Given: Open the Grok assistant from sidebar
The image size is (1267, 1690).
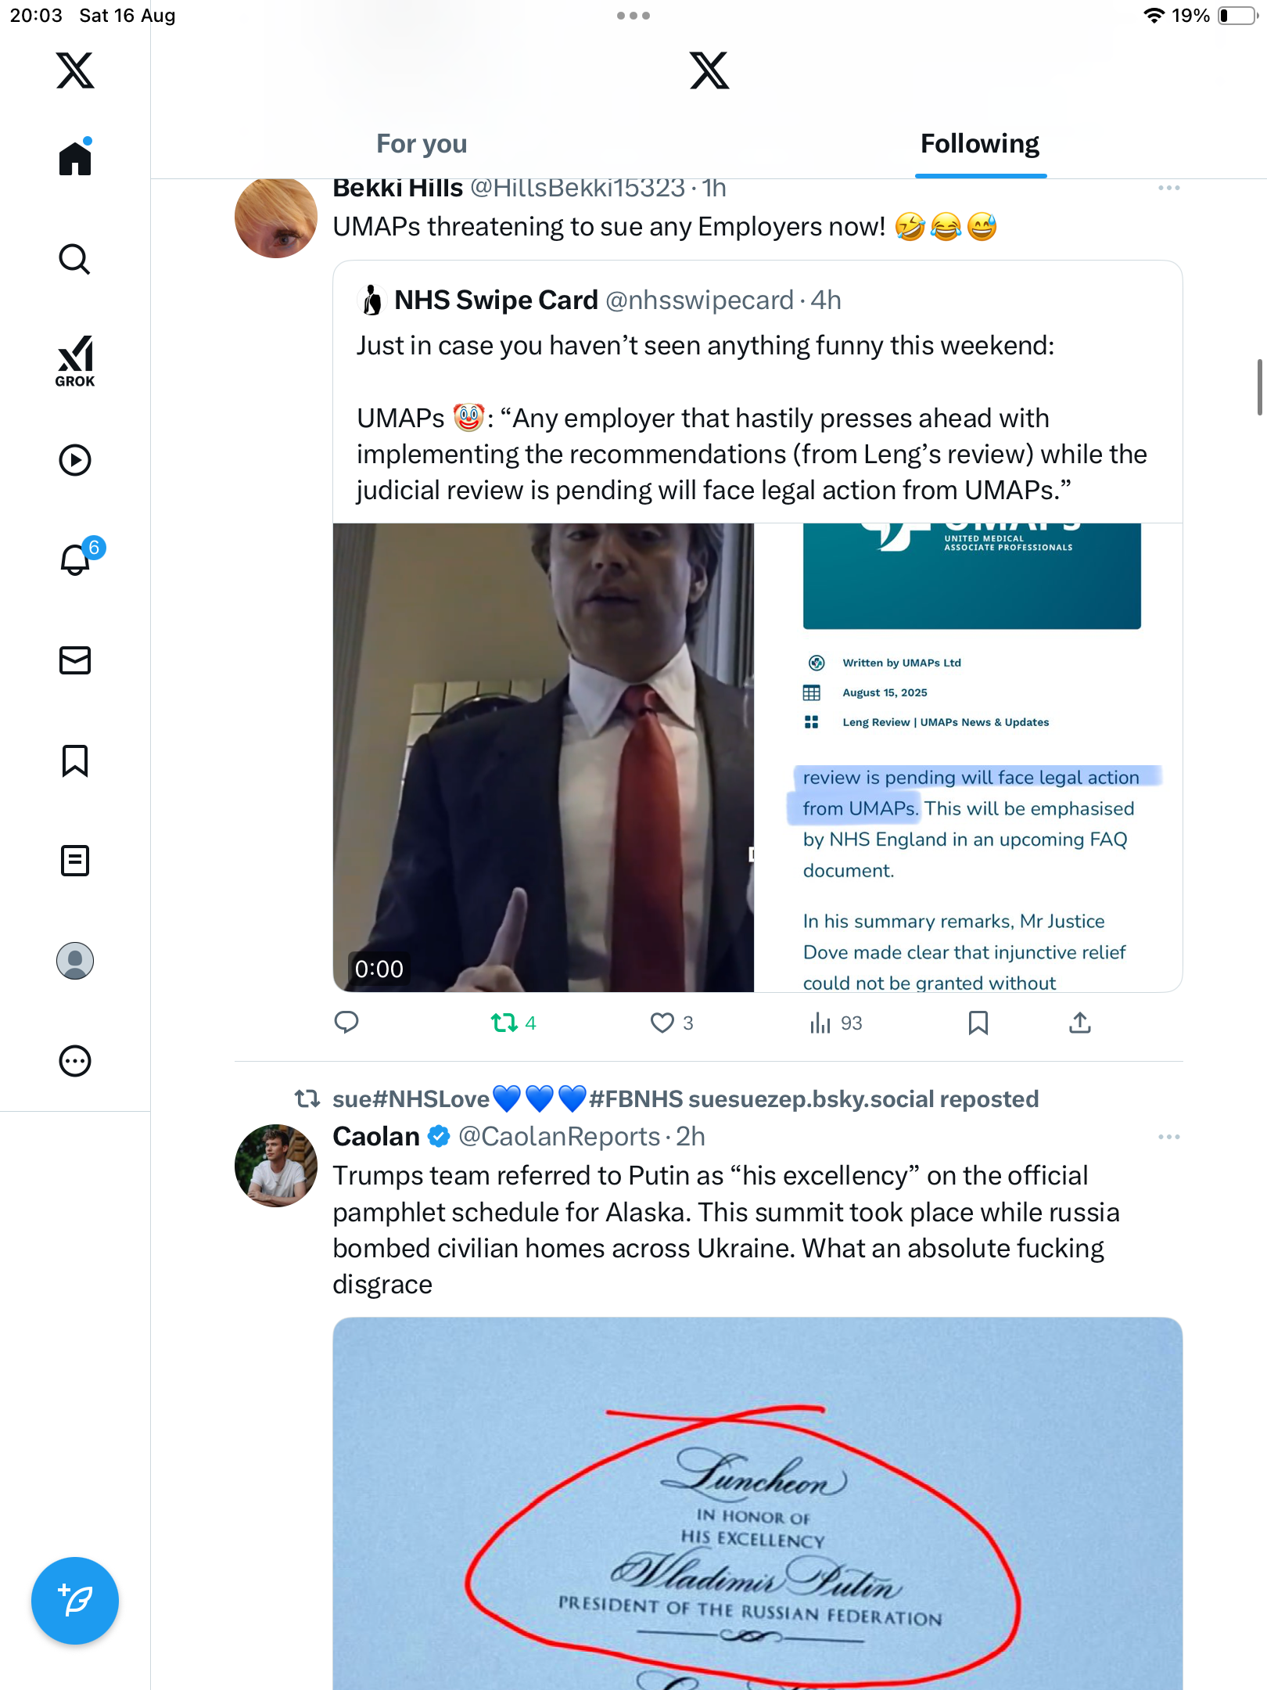Looking at the screenshot, I should [x=75, y=361].
